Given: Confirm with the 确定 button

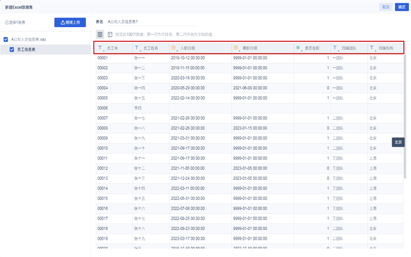Looking at the screenshot, I should point(402,7).
